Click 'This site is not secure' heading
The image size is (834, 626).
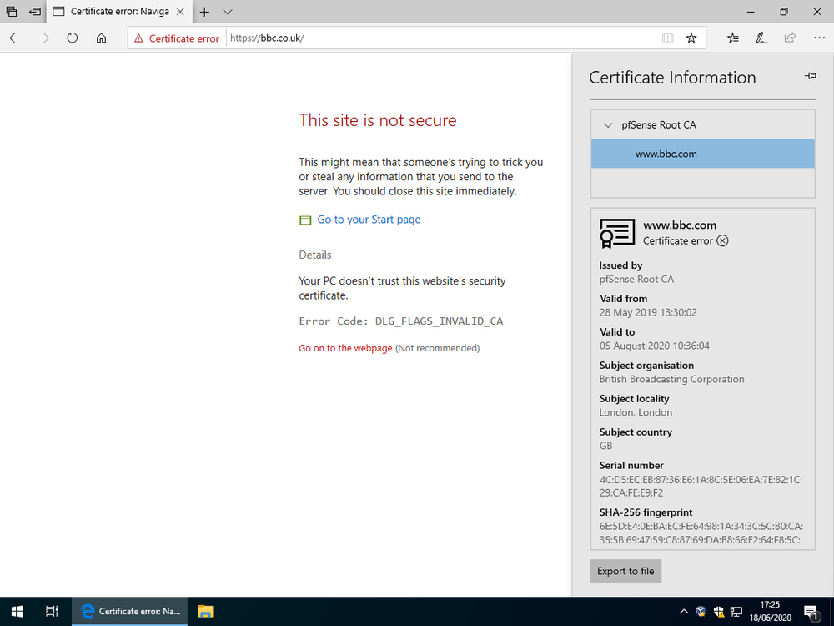point(378,120)
